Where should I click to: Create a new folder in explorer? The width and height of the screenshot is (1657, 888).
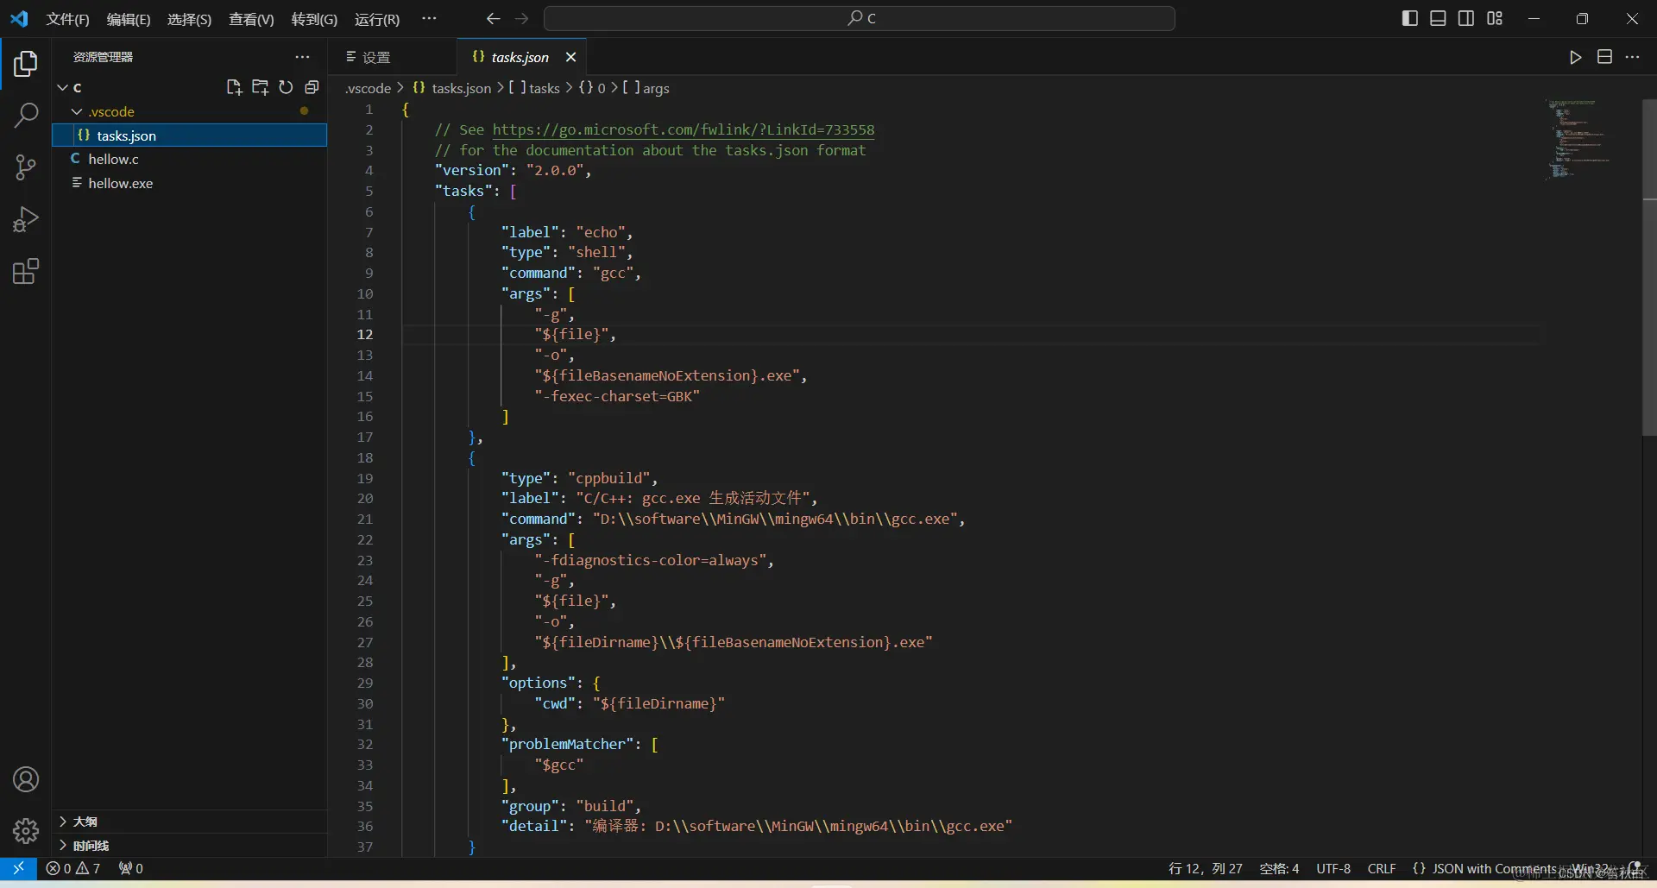click(x=260, y=87)
